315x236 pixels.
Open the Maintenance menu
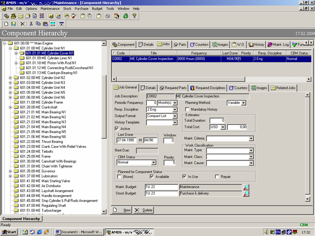point(50,8)
